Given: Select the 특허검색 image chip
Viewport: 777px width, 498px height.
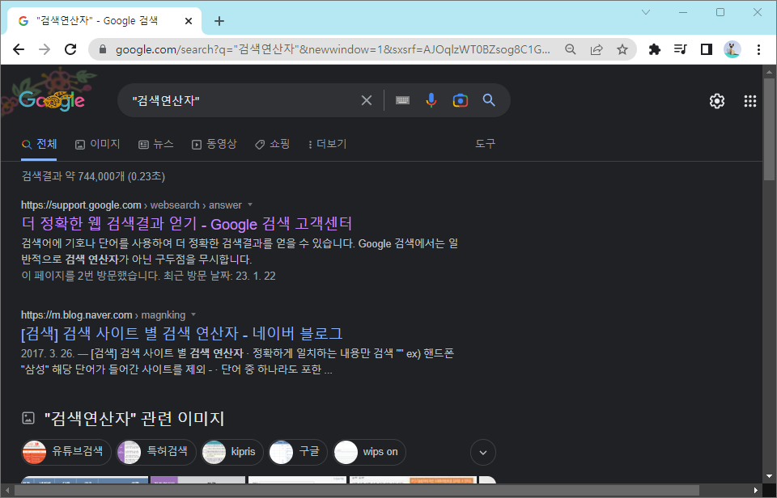Looking at the screenshot, I should [156, 452].
